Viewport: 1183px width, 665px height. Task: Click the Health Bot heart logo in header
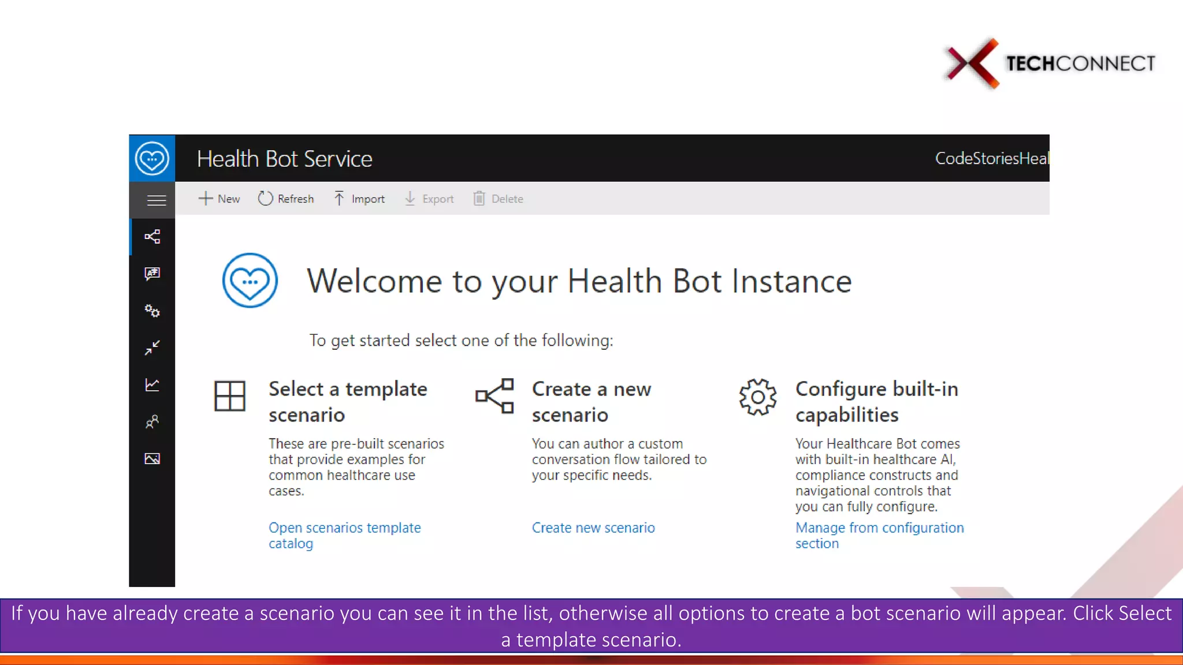[x=152, y=158]
